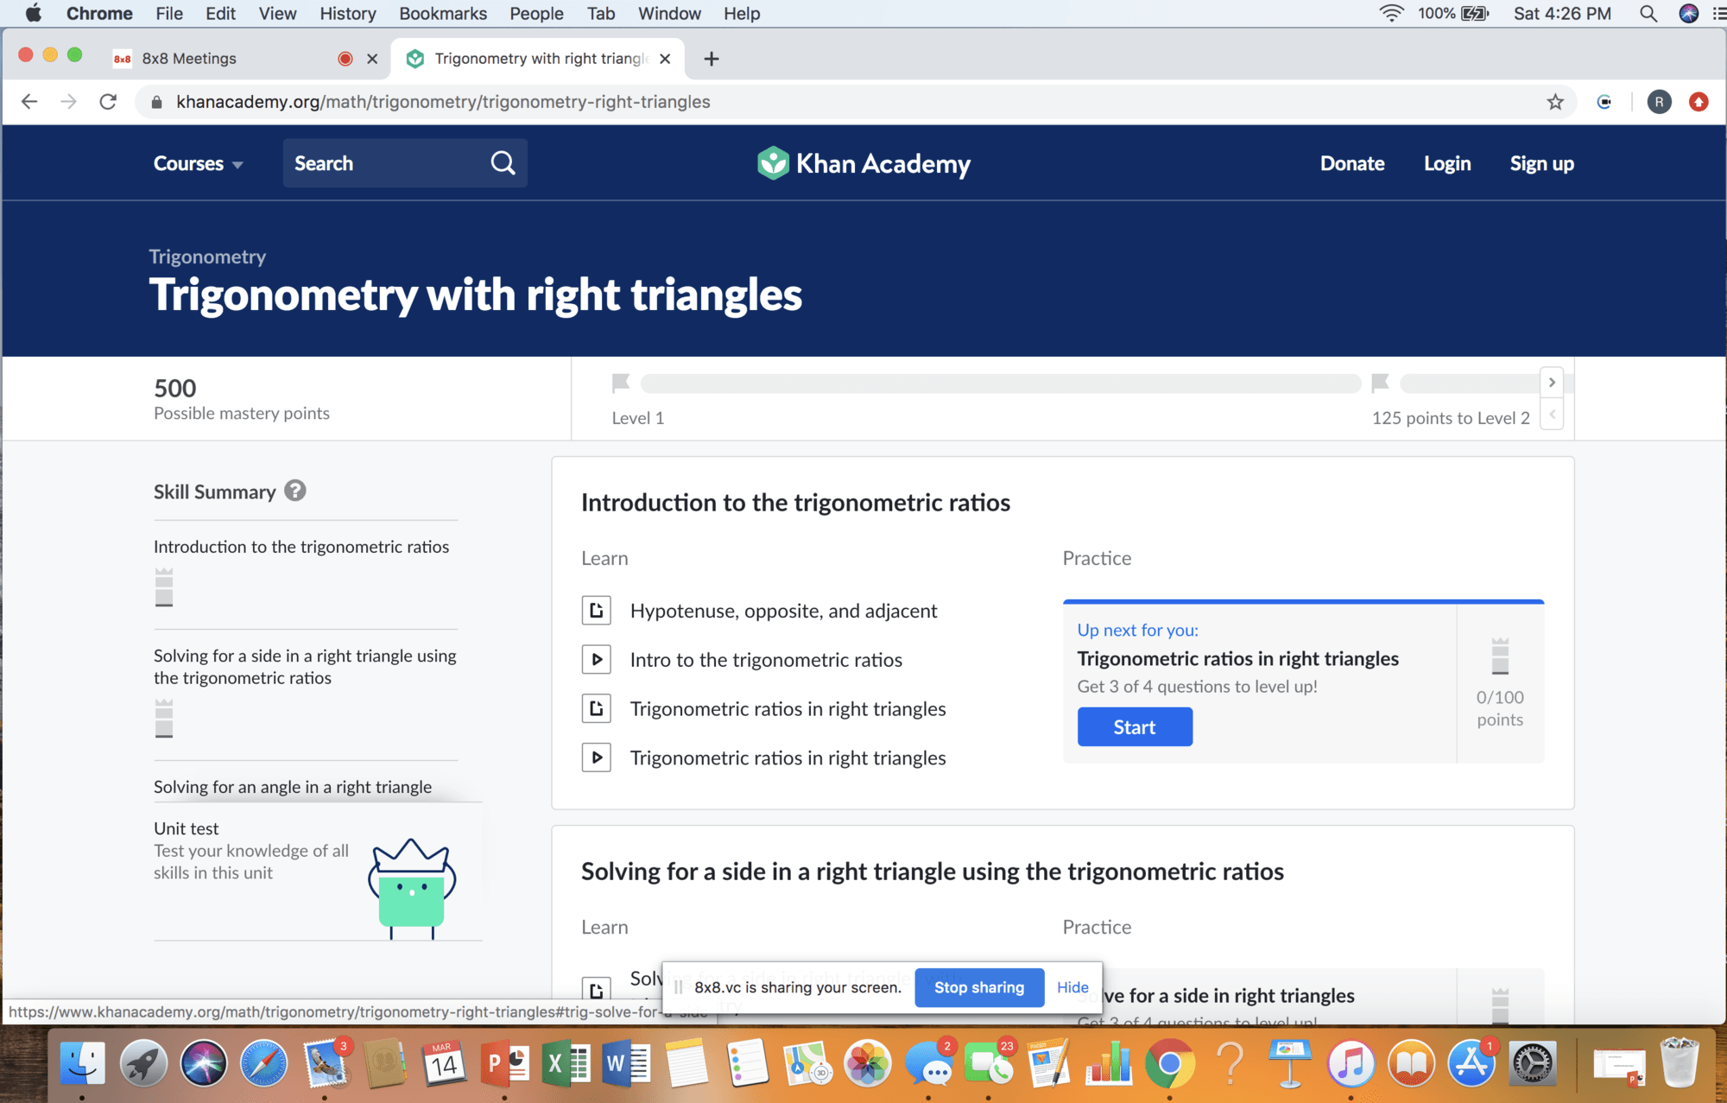Open Launchpad rocket icon in Dock
This screenshot has width=1727, height=1103.
[x=143, y=1063]
